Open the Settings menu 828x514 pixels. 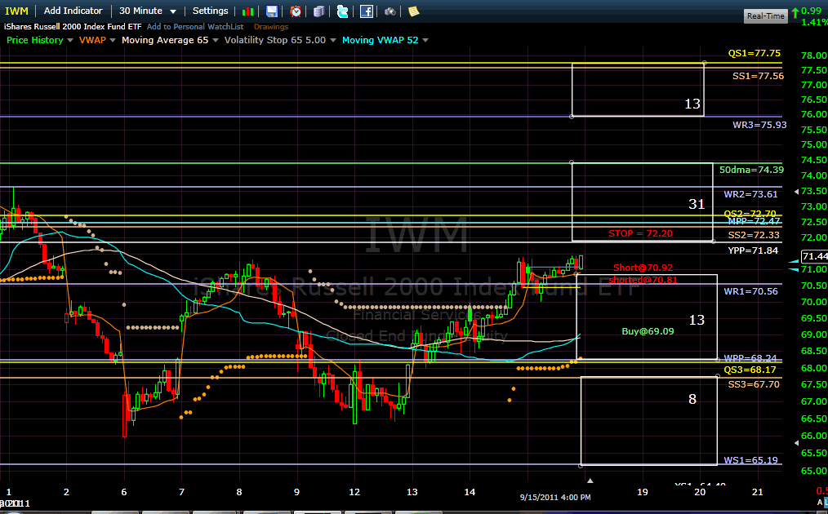(210, 11)
